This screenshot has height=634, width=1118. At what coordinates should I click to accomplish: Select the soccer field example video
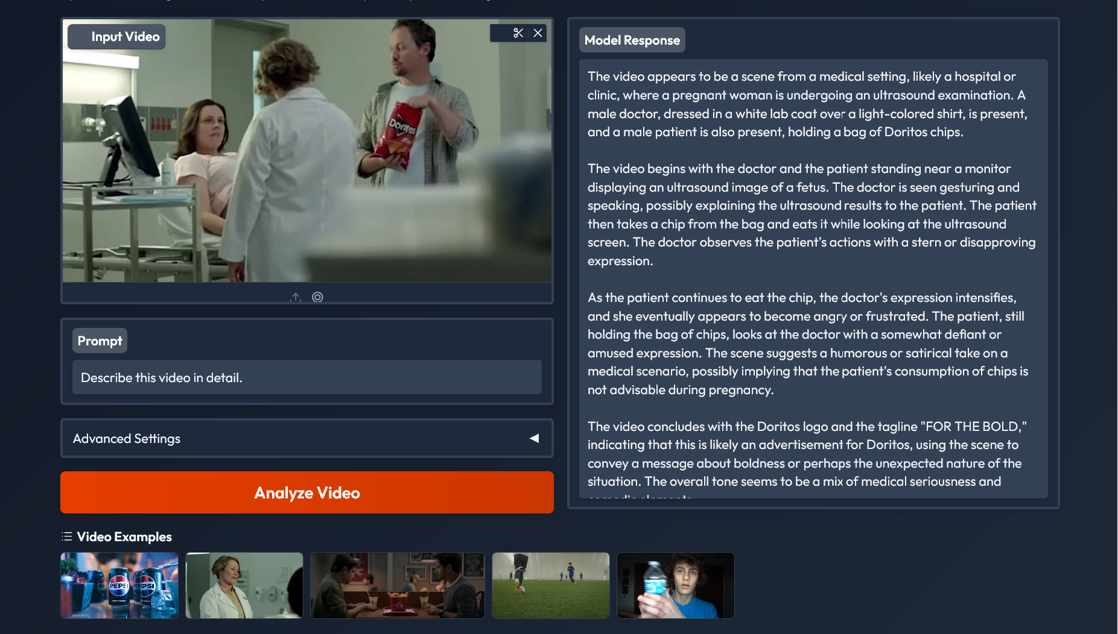point(551,585)
